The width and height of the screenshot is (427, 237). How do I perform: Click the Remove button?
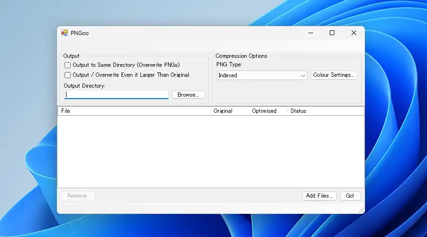click(x=77, y=196)
